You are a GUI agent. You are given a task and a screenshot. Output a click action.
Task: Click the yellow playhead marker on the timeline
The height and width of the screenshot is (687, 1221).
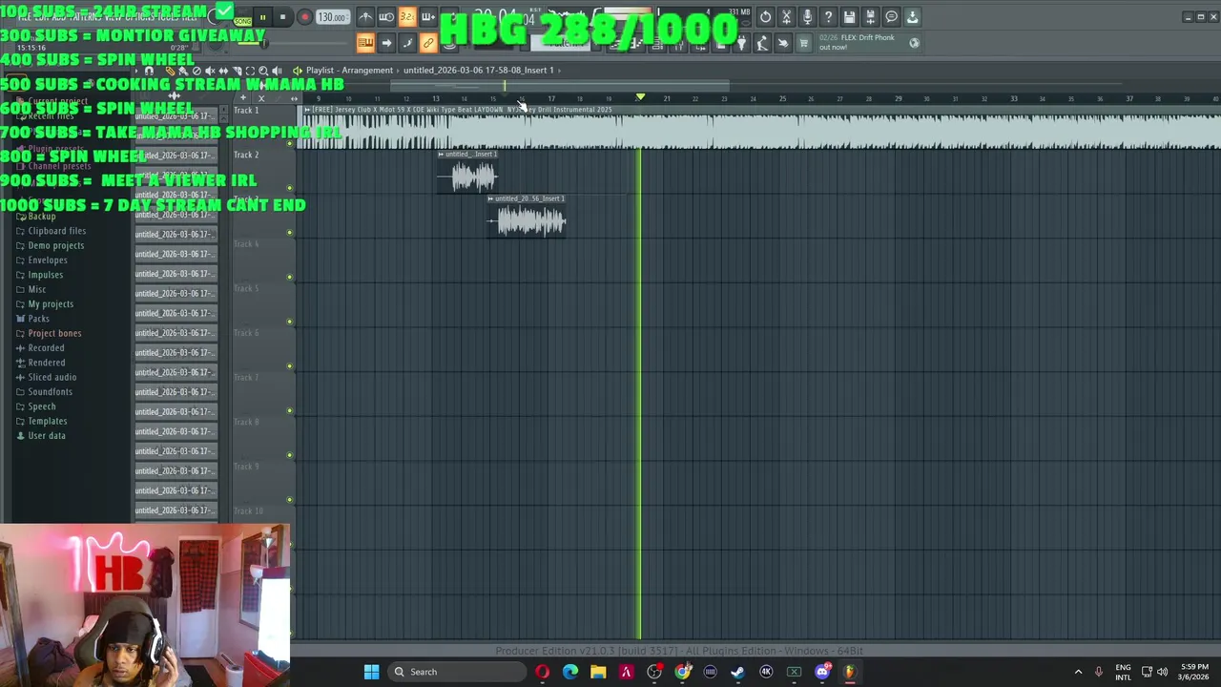[x=640, y=97]
